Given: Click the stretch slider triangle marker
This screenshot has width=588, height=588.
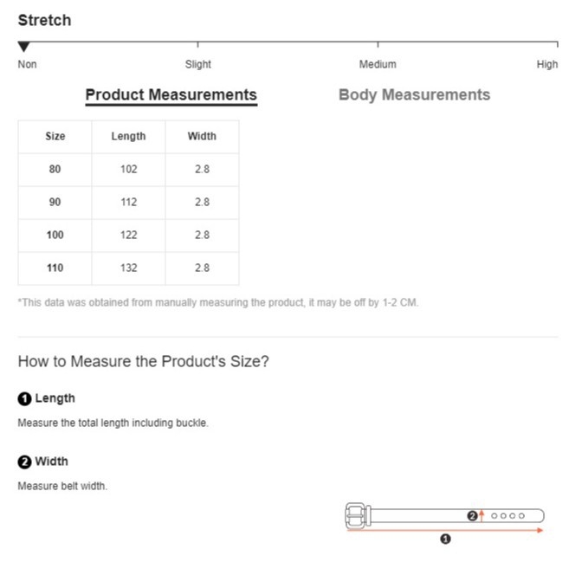Looking at the screenshot, I should (24, 47).
